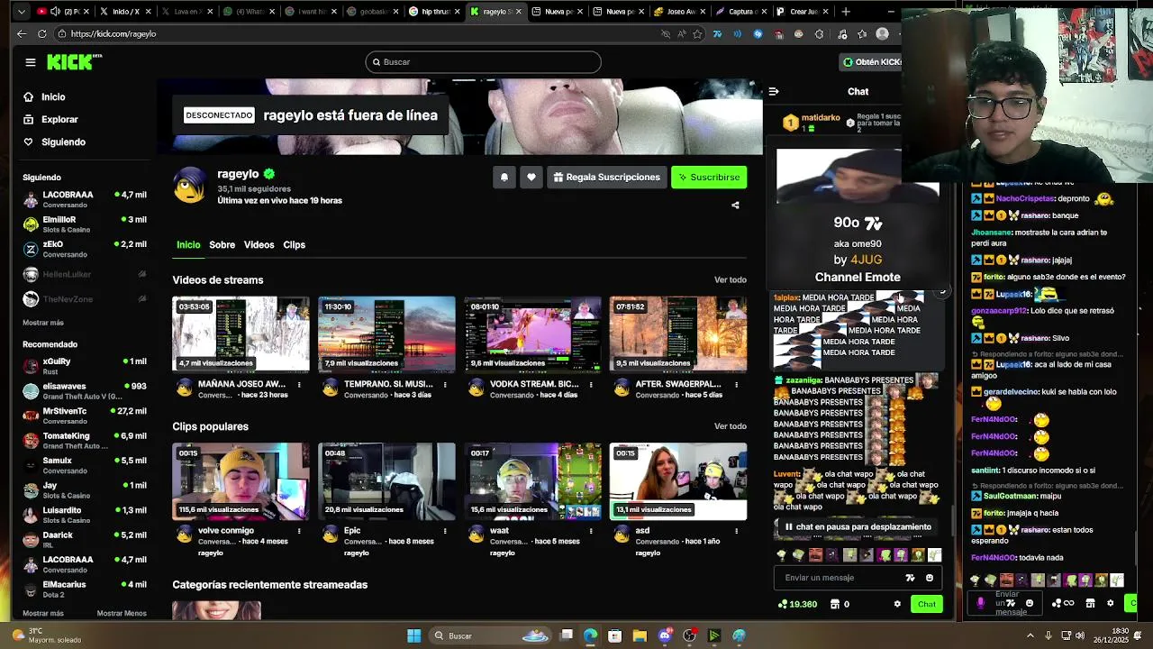The width and height of the screenshot is (1153, 649).
Task: Reload the page with browser refresh icon
Action: click(41, 33)
